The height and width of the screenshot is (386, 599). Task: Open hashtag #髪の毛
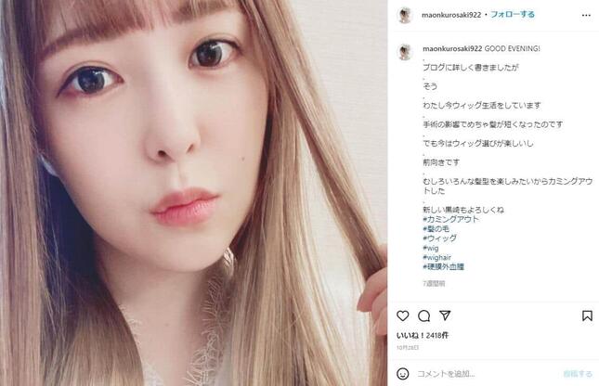(436, 228)
